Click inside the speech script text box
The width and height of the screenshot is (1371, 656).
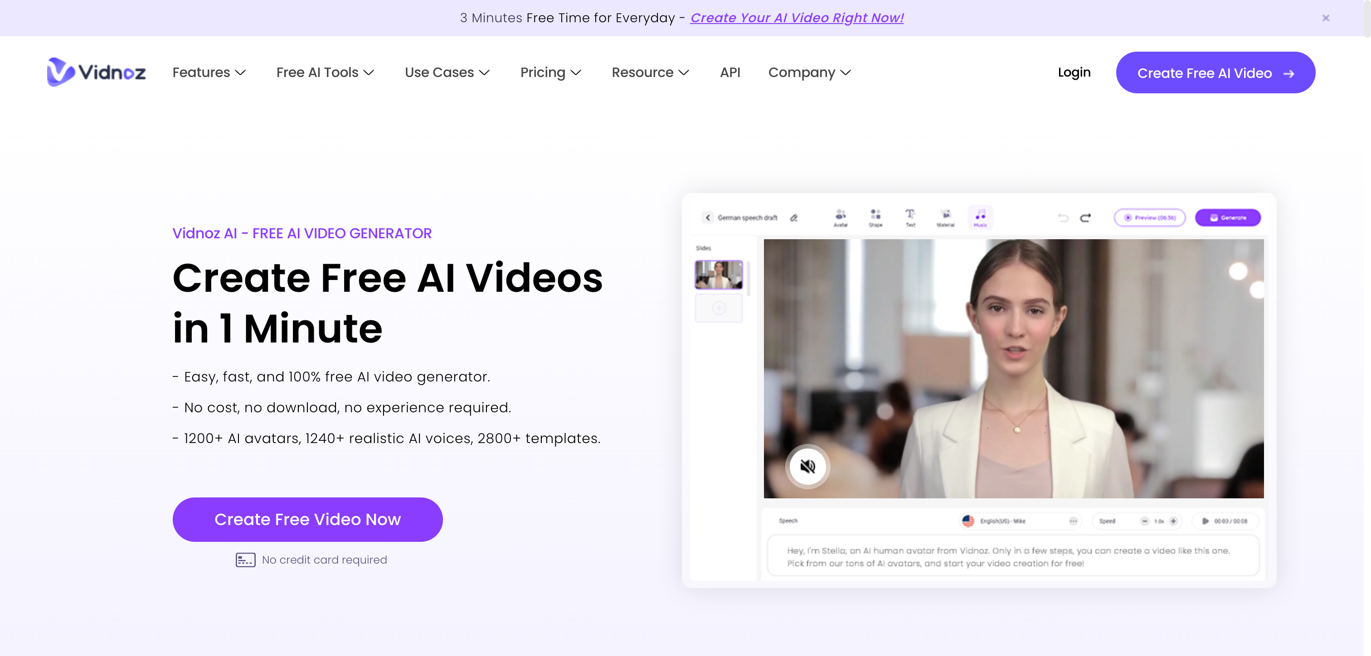tap(1013, 556)
